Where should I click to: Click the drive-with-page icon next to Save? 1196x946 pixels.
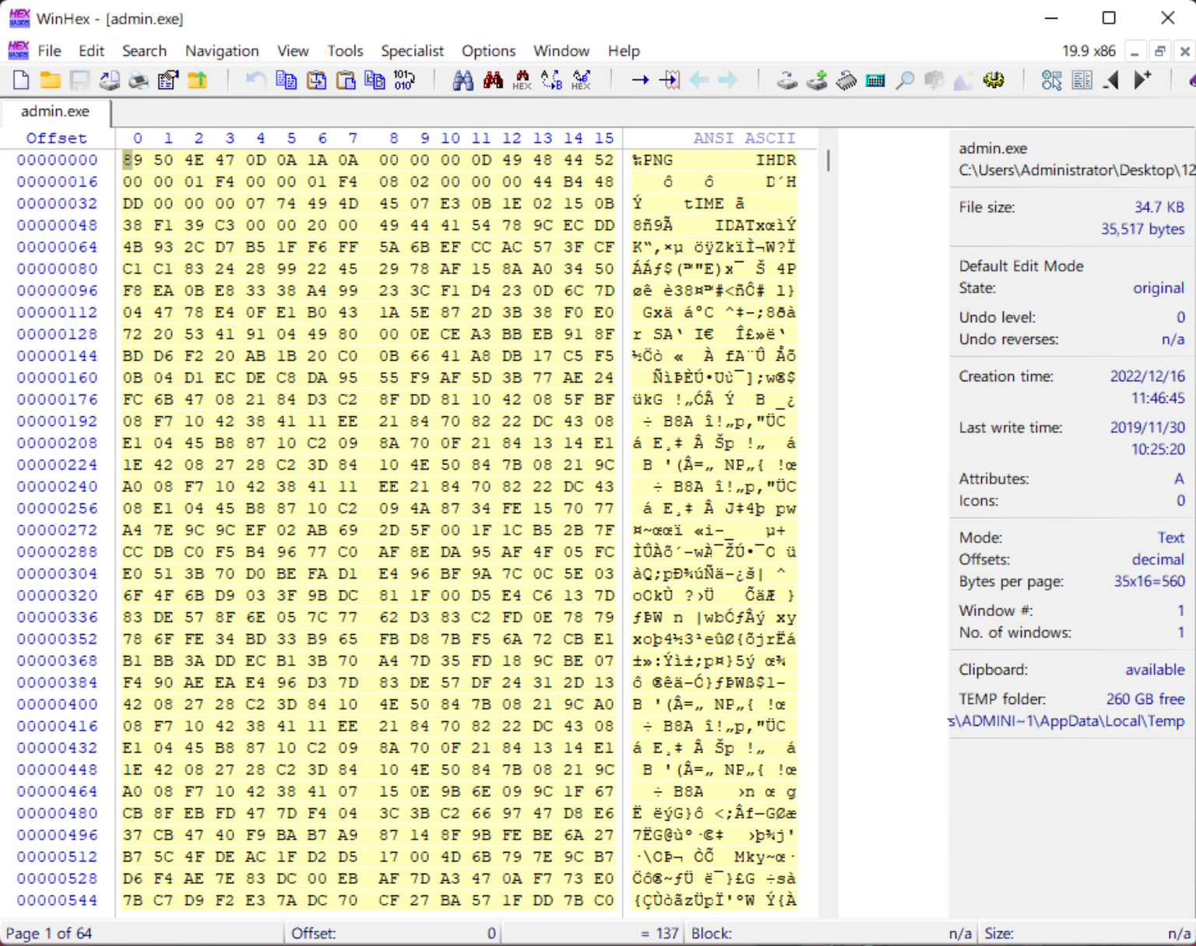point(109,79)
